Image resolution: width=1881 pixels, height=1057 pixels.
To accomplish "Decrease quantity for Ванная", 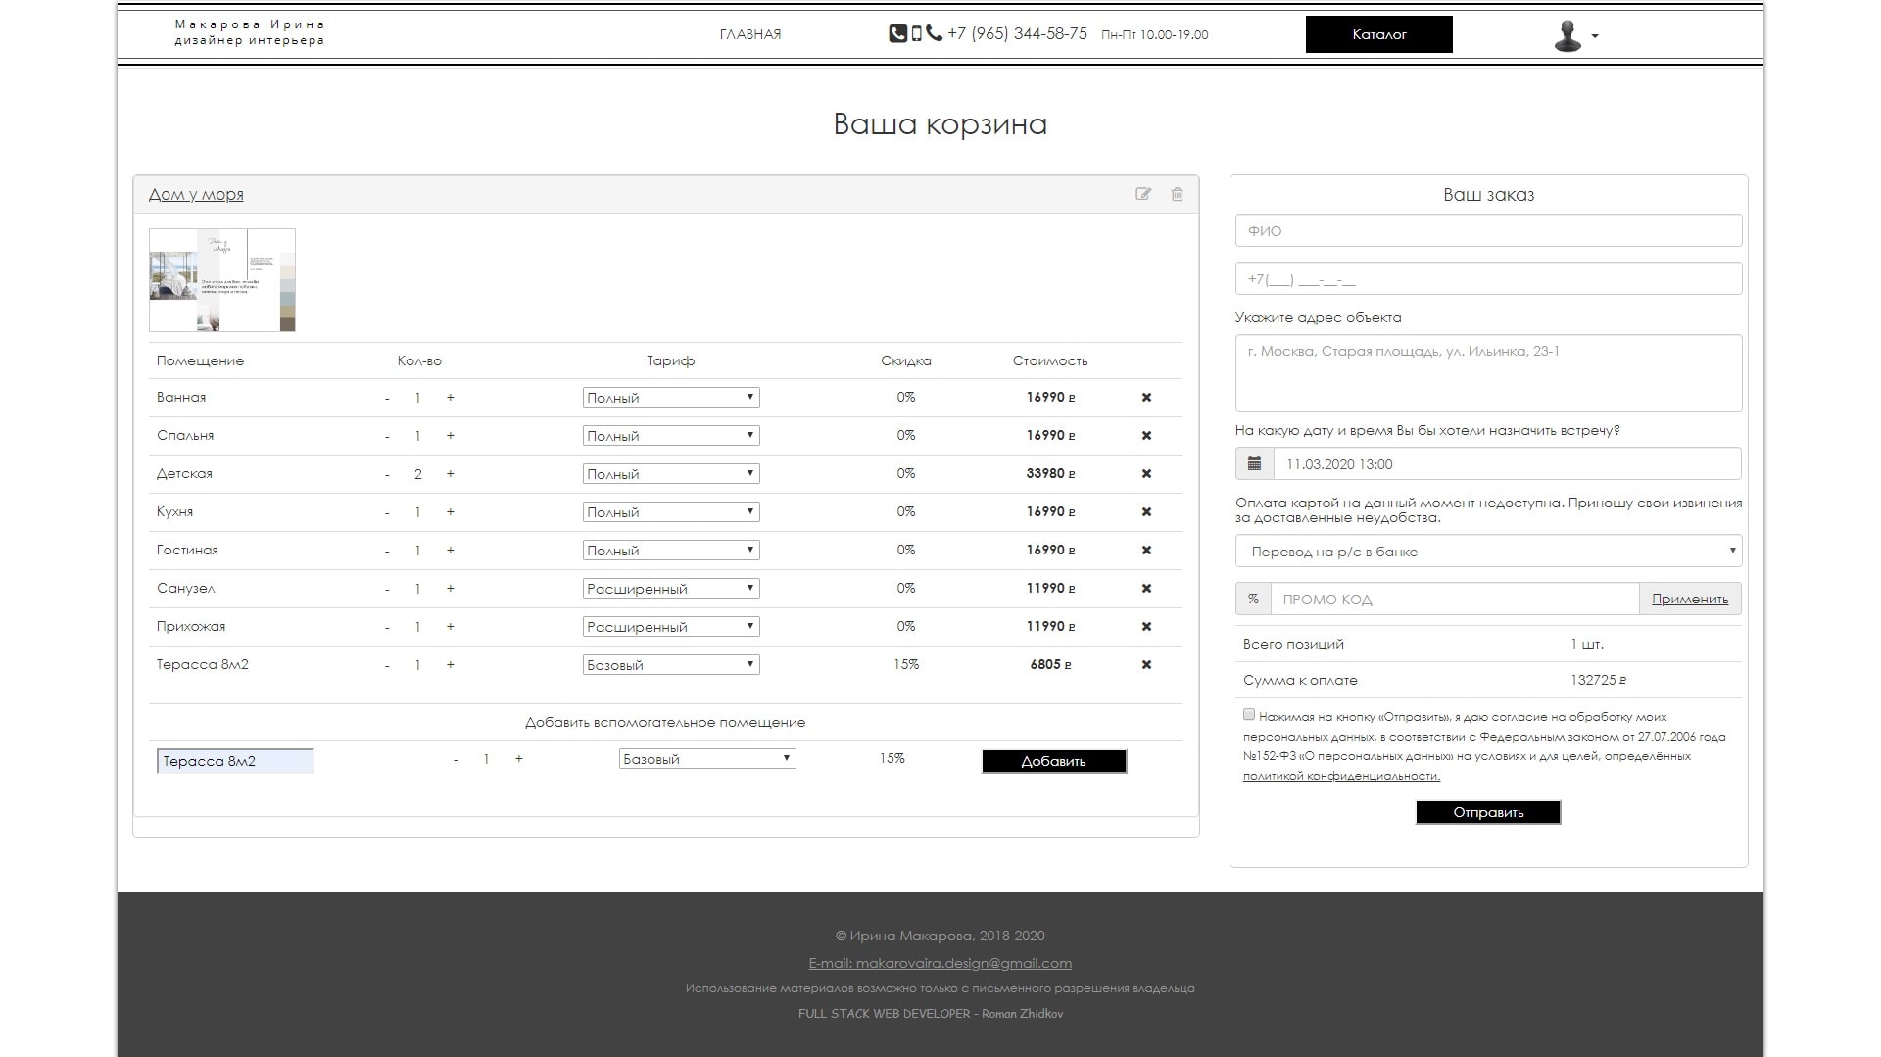I will click(387, 399).
